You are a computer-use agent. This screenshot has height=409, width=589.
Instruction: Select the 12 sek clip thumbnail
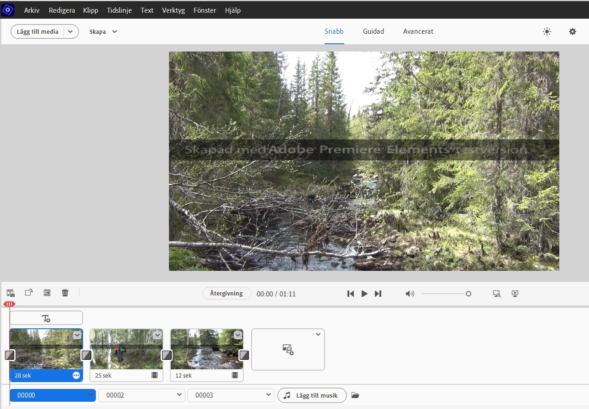pos(207,349)
